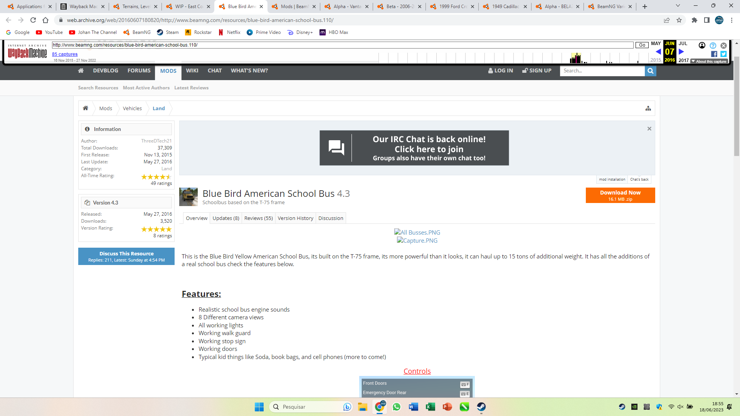Dismiss the IRC chat notice

pos(649,129)
